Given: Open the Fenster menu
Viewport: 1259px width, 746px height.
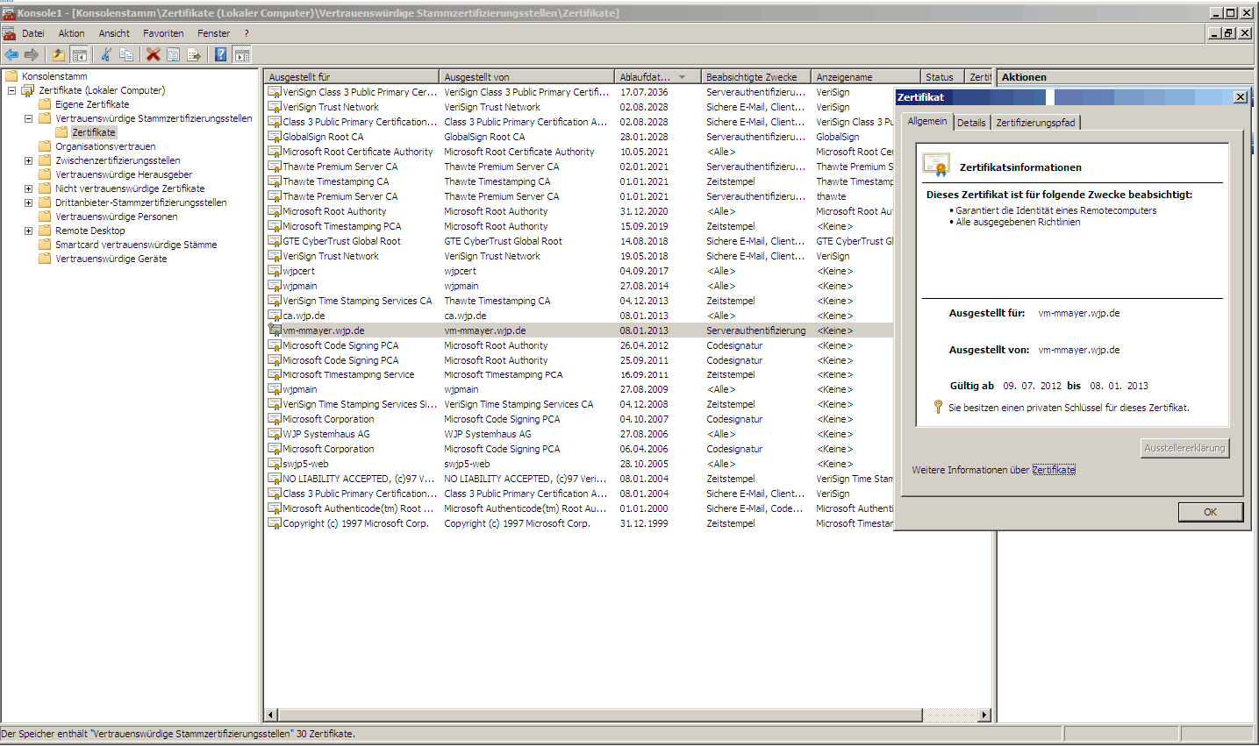Looking at the screenshot, I should click(214, 33).
